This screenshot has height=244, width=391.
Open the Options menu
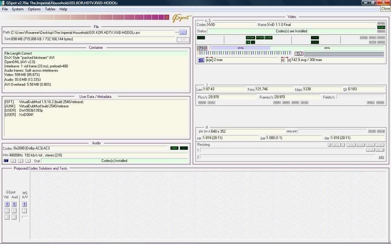point(34,9)
